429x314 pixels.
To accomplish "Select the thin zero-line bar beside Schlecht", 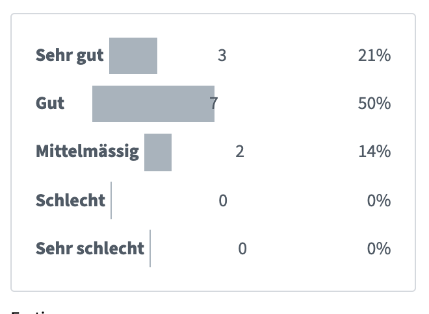I will 111,200.
